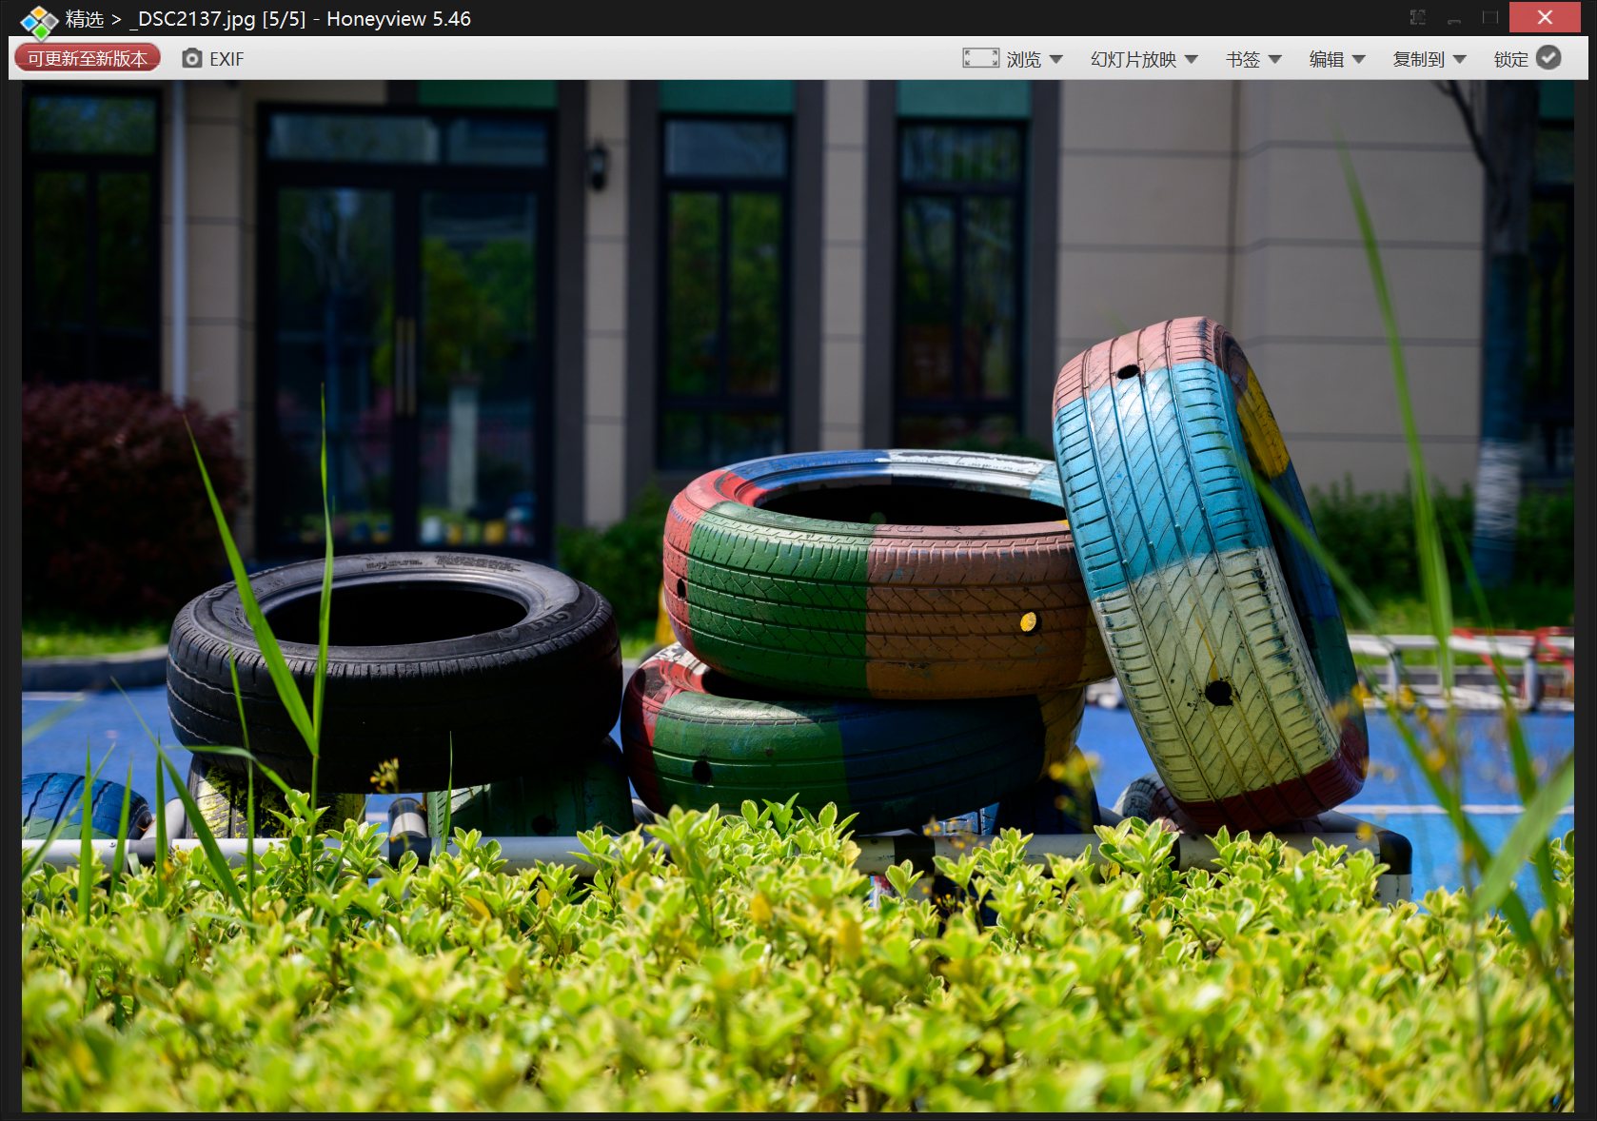Open the 复制到 copy-to menu

pyautogui.click(x=1419, y=59)
